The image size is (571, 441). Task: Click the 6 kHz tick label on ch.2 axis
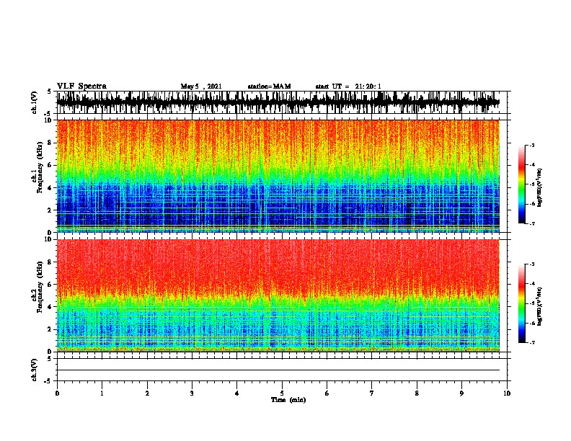50,285
